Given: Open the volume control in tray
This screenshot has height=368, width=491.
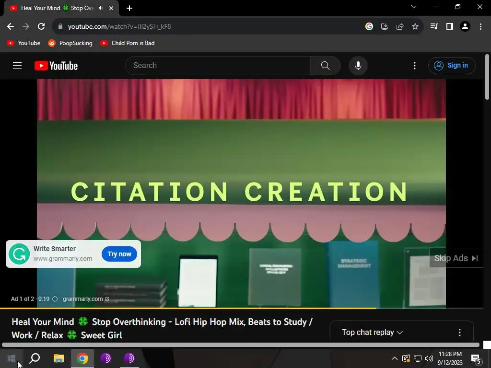Looking at the screenshot, I should tap(429, 358).
